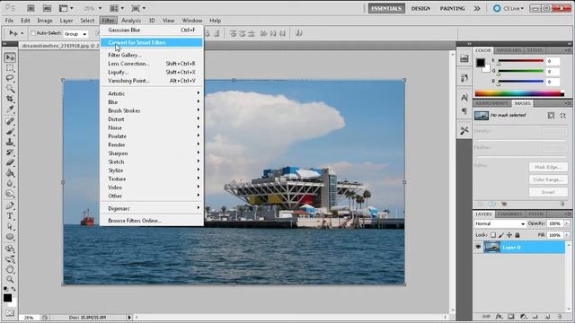Switch to the Channels tab
This screenshot has width=575, height=323.
click(510, 214)
